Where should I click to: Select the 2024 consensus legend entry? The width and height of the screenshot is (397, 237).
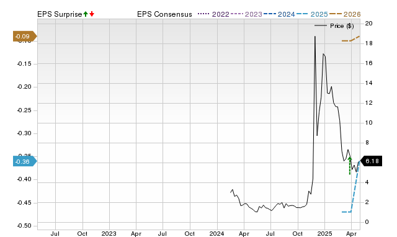pos(279,14)
